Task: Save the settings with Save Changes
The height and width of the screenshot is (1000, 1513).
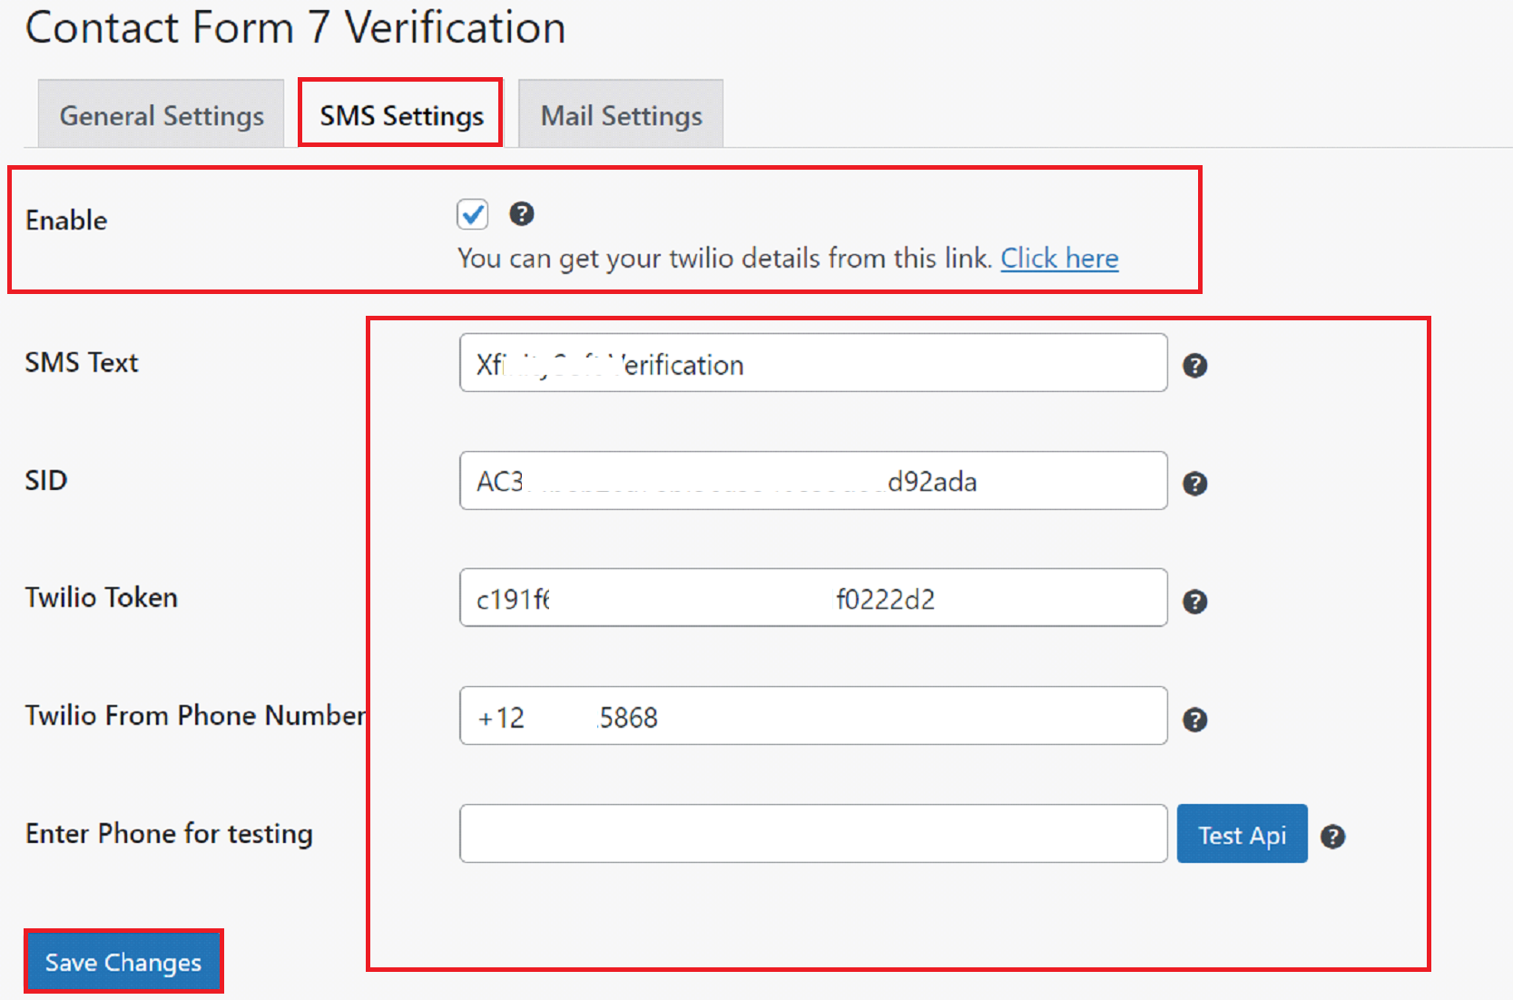Action: (123, 961)
